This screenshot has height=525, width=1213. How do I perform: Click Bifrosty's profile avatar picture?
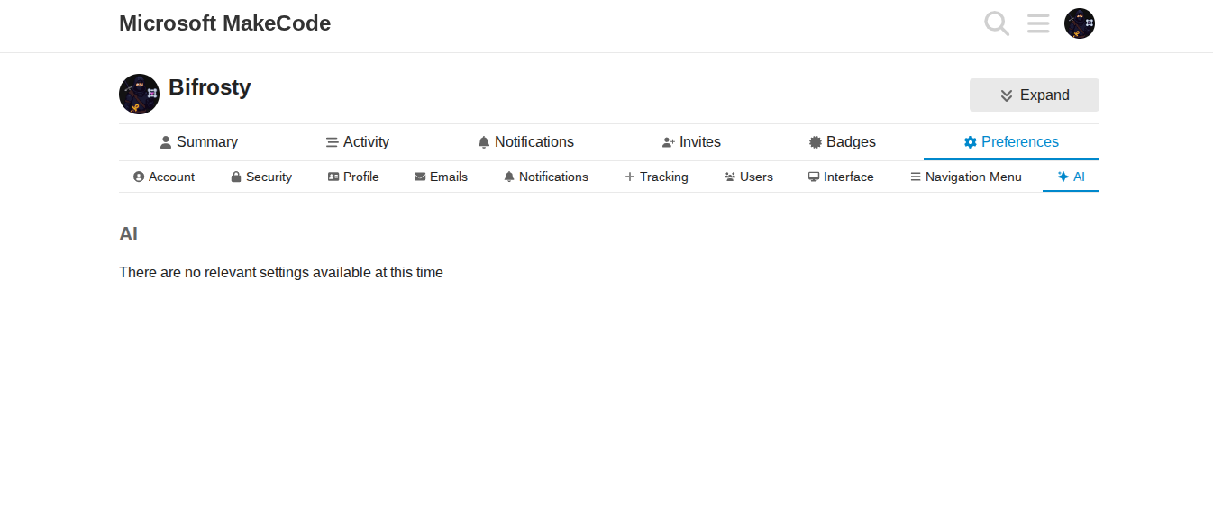[139, 94]
